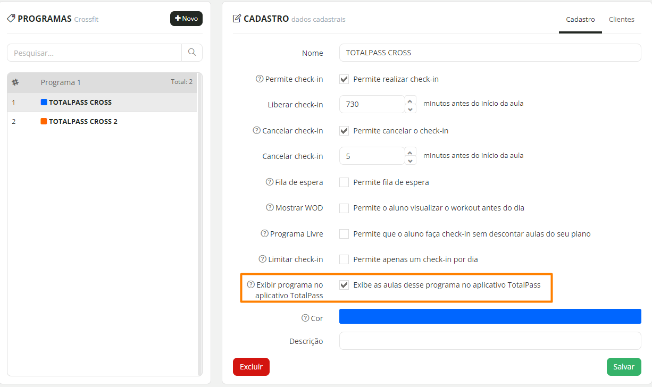
Task: Click the Programa 1 group header
Action: pyautogui.click(x=102, y=82)
